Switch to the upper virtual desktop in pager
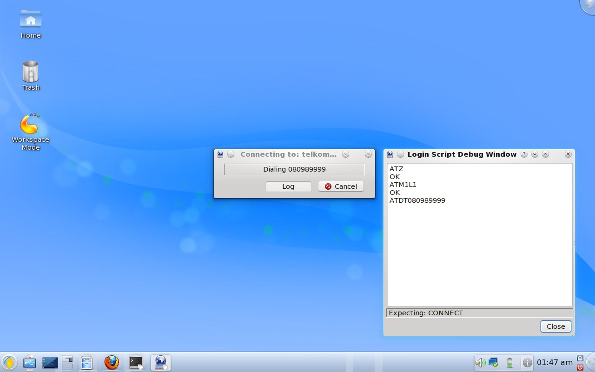595x372 pixels. (67, 359)
